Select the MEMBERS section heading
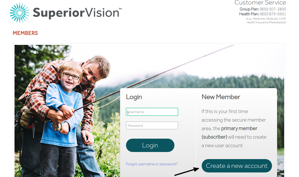This screenshot has width=299, height=177. click(x=25, y=33)
